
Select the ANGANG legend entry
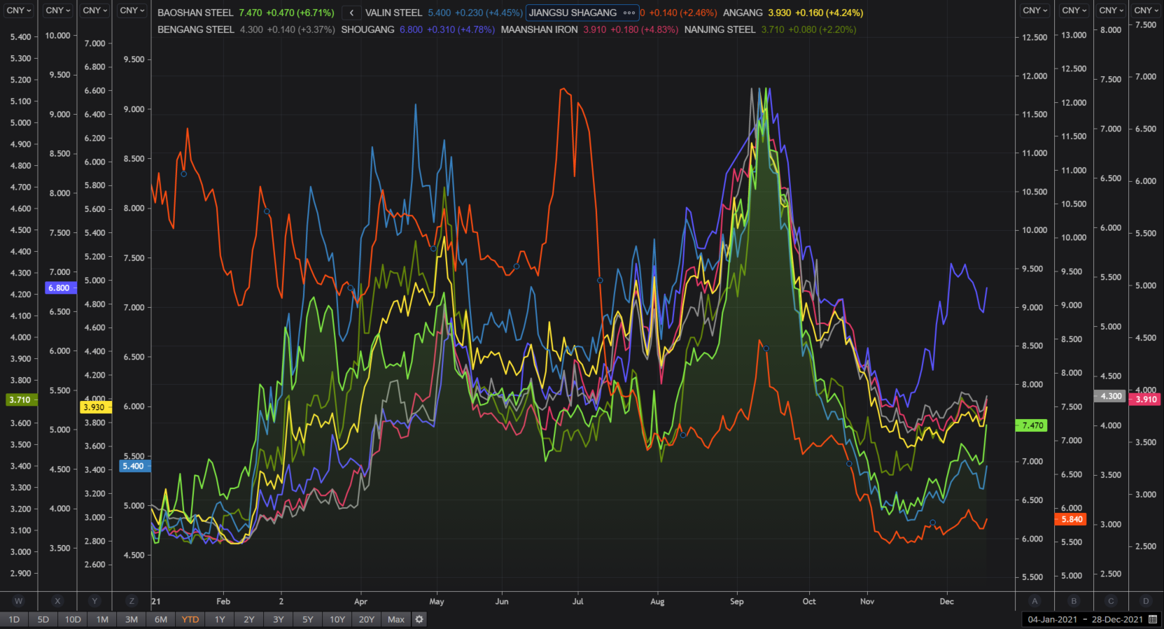pyautogui.click(x=743, y=13)
